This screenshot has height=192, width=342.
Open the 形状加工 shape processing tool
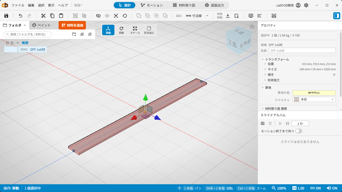(x=149, y=30)
